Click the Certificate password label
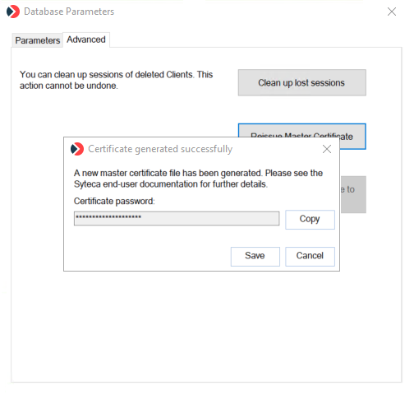The height and width of the screenshot is (395, 414). tap(114, 201)
